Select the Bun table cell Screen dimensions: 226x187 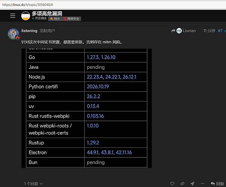[x=55, y=162]
